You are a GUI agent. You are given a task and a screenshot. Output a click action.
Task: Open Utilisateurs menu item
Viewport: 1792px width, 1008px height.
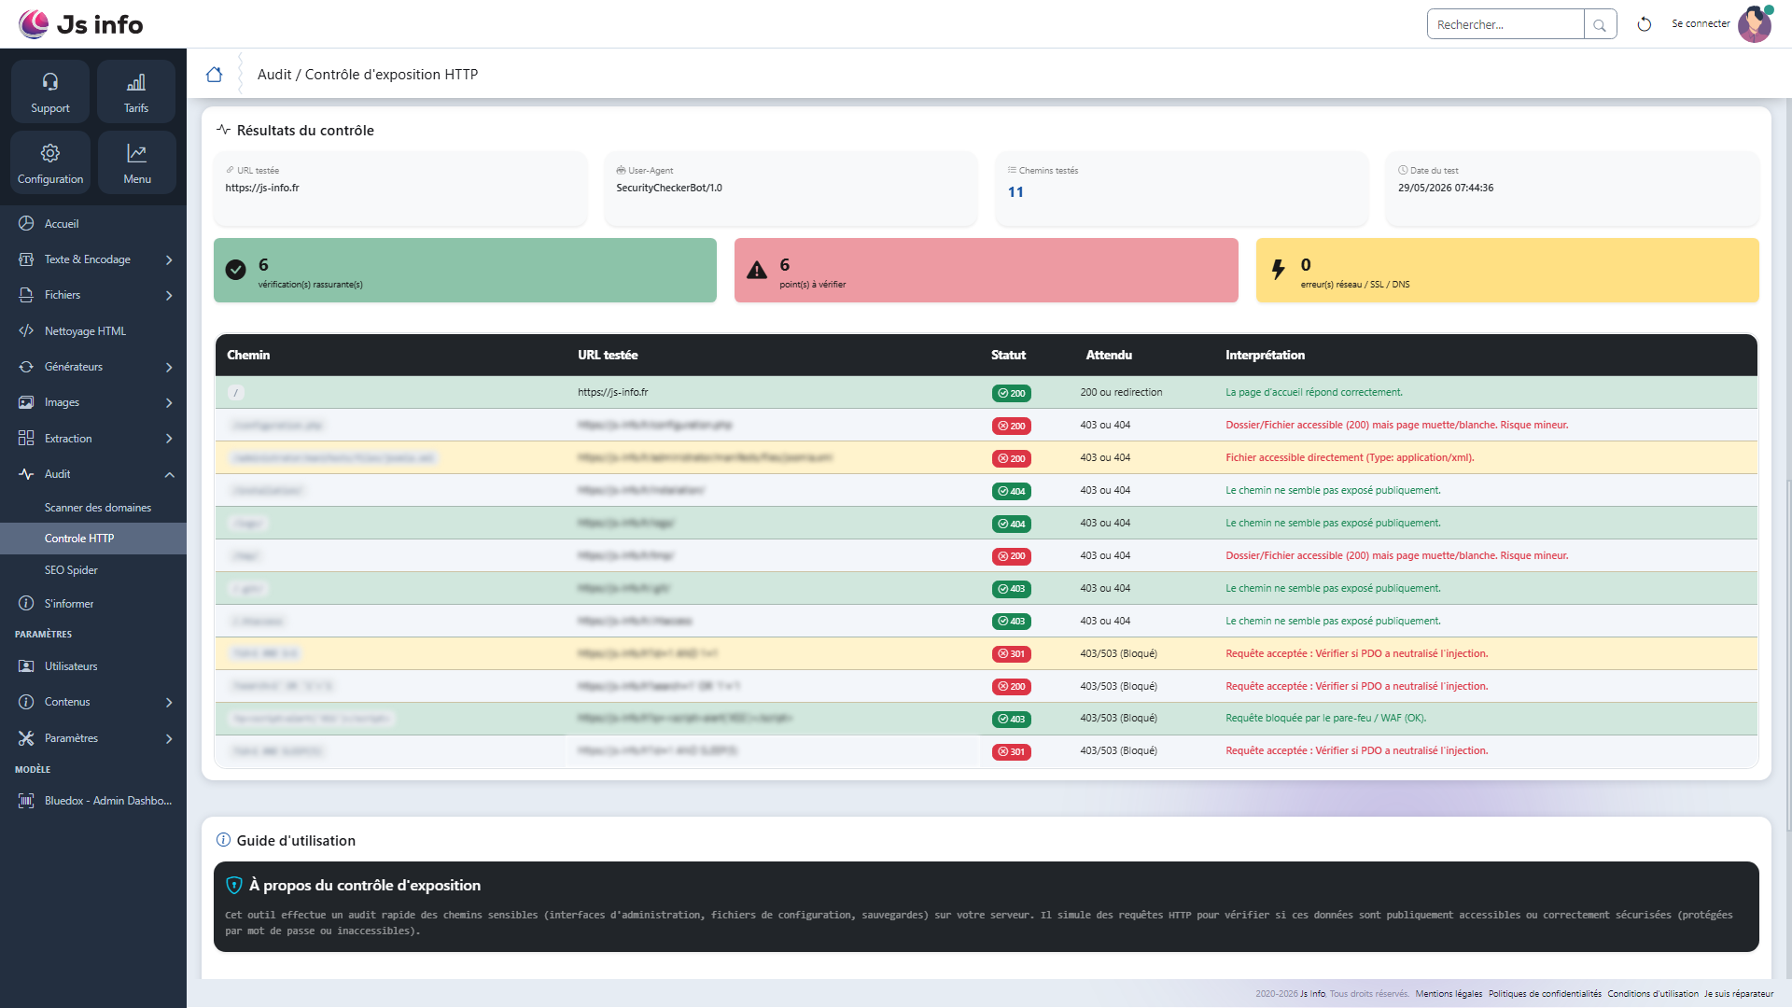coord(71,666)
